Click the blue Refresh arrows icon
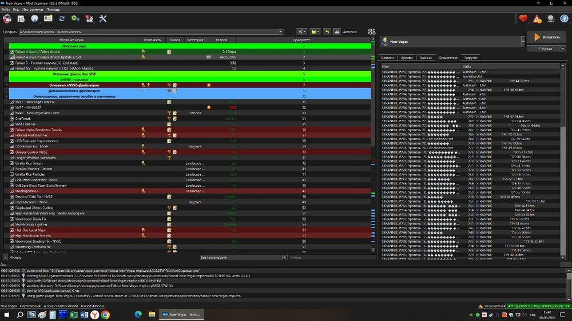The height and width of the screenshot is (321, 572). (x=62, y=19)
